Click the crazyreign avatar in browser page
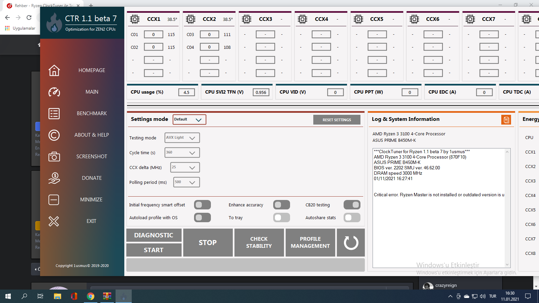The image size is (539, 303). pyautogui.click(x=428, y=286)
